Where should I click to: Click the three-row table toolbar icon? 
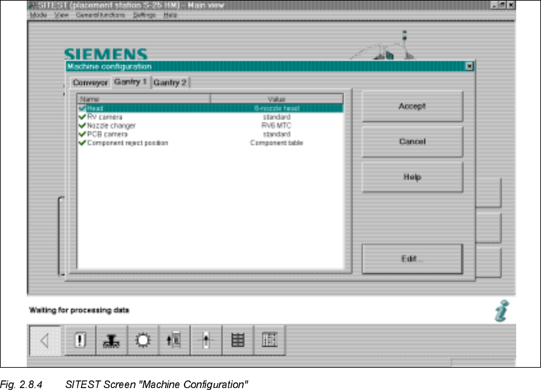(x=238, y=340)
